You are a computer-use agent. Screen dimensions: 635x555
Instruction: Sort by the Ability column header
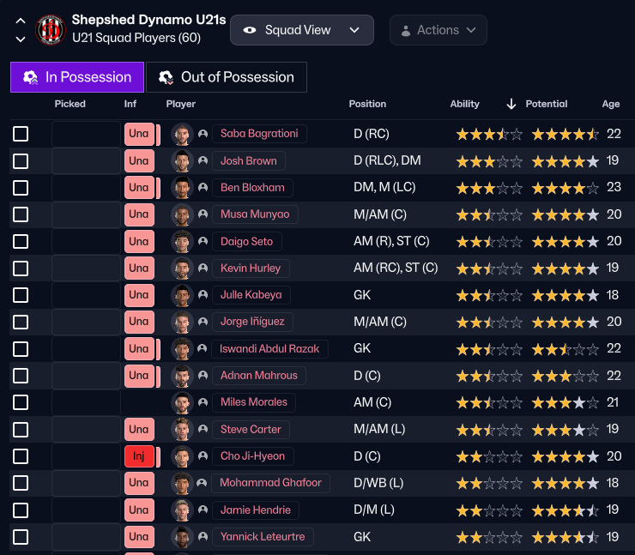(464, 104)
